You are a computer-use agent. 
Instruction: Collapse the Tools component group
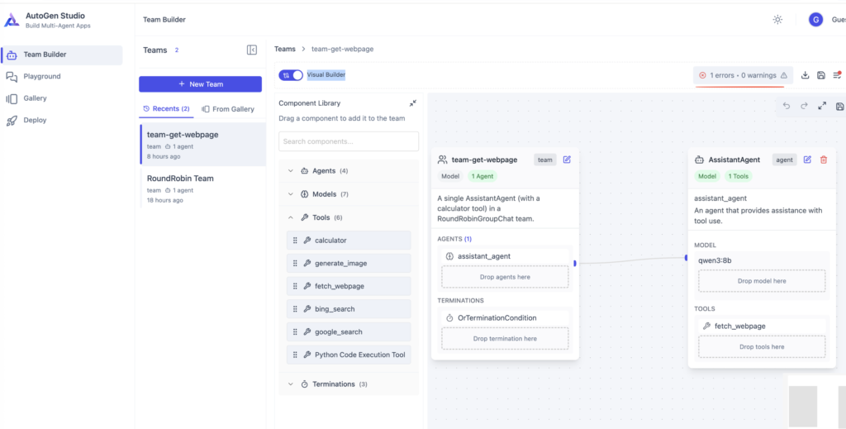pos(349,218)
